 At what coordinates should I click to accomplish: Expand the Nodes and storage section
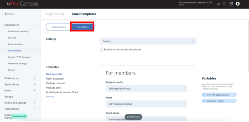click(35, 103)
